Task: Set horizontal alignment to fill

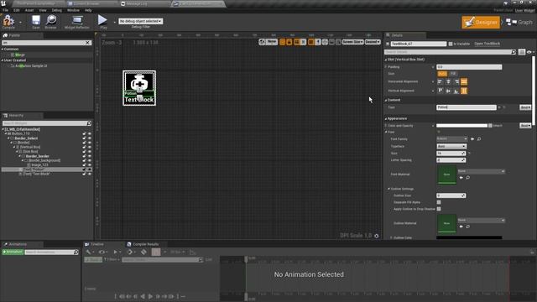Action: pos(464,81)
